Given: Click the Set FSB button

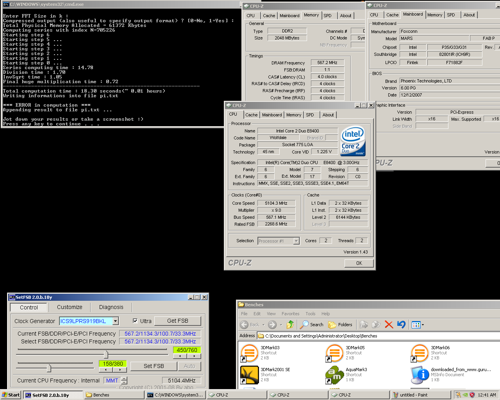Looking at the screenshot, I should tap(154, 366).
